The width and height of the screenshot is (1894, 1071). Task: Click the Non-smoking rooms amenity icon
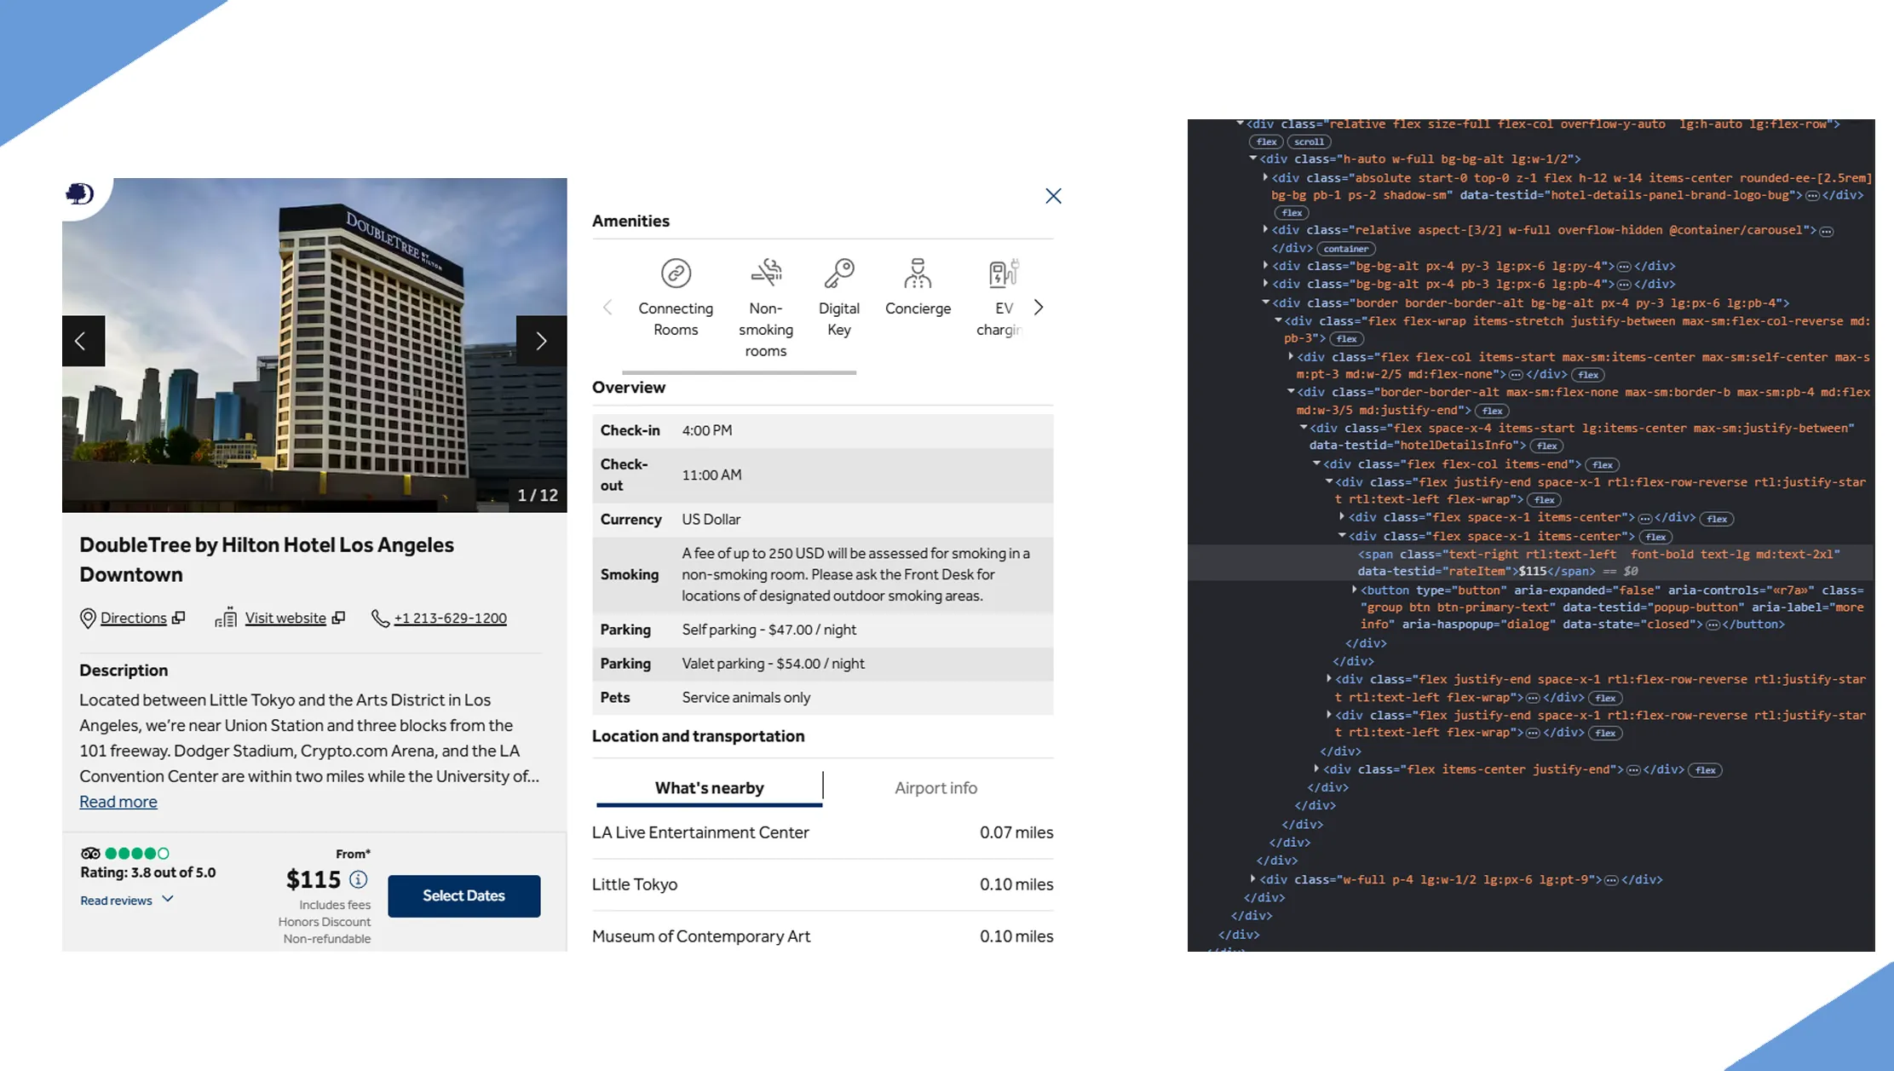tap(765, 274)
